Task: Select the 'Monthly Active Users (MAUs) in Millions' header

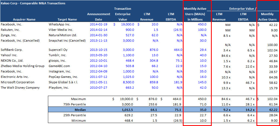Action: coord(195,14)
